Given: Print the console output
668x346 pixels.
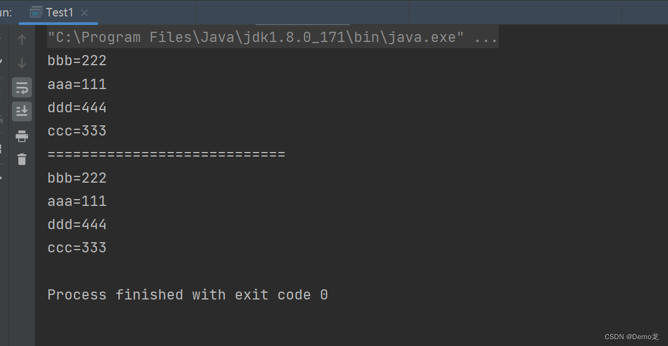Looking at the screenshot, I should click(x=22, y=136).
